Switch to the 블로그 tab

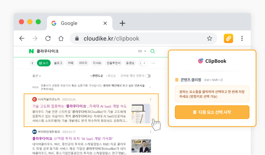(58, 63)
